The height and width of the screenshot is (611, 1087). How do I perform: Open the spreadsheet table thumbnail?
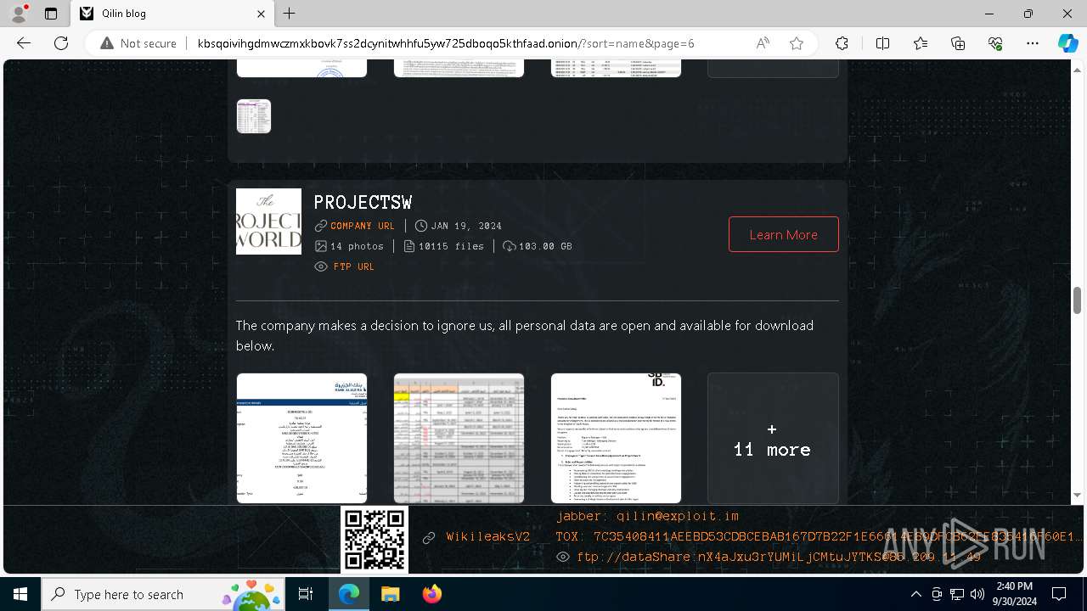pyautogui.click(x=459, y=438)
